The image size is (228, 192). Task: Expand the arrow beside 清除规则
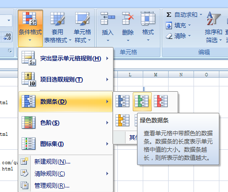coord(107,174)
